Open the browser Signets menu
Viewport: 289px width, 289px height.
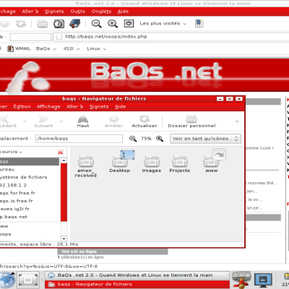click(x=54, y=12)
